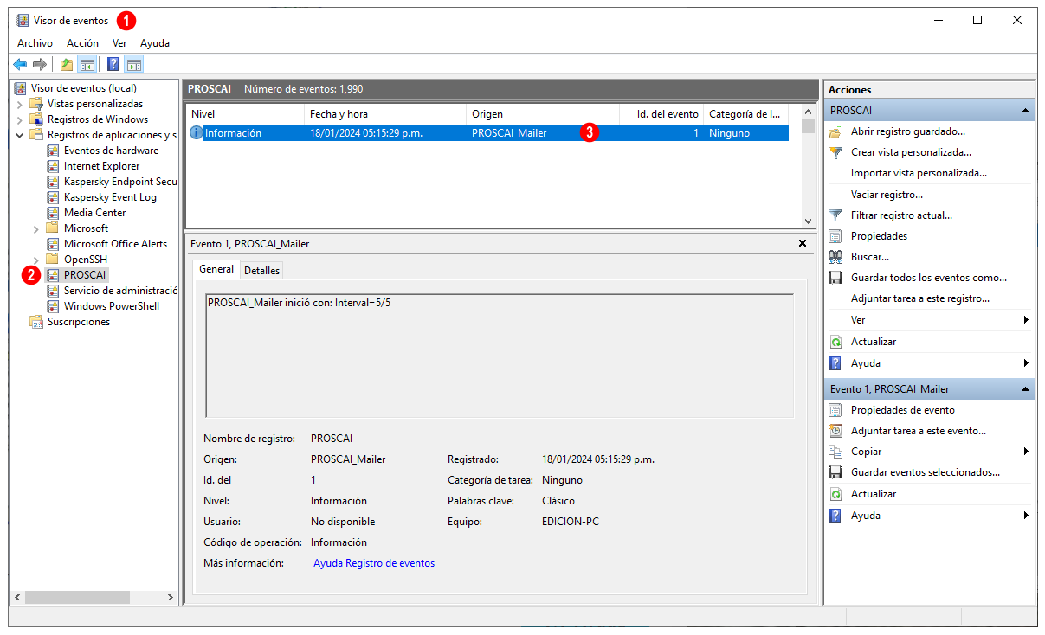Close the Evento 1 details pane
Image resolution: width=1045 pixels, height=635 pixels.
click(803, 244)
